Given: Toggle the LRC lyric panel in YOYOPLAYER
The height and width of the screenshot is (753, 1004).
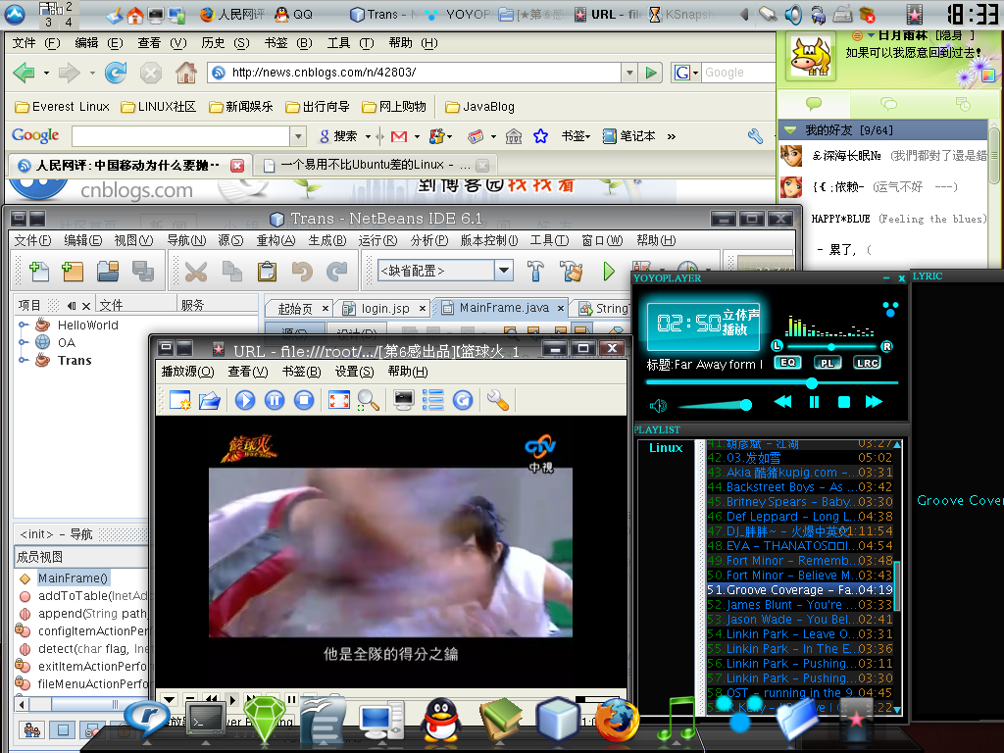Looking at the screenshot, I should pyautogui.click(x=868, y=363).
